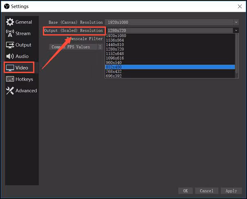Select 1152x648 resolution option
This screenshot has height=199, width=247.
tap(170, 53)
